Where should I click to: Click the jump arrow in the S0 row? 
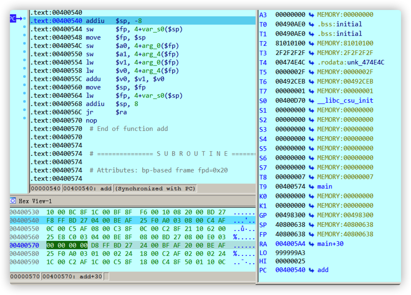[x=311, y=101]
